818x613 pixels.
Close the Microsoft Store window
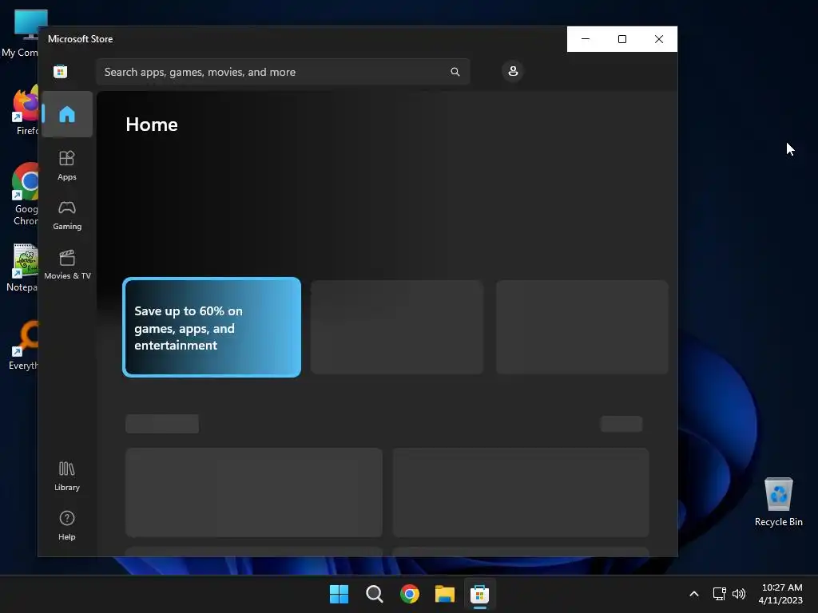659,39
